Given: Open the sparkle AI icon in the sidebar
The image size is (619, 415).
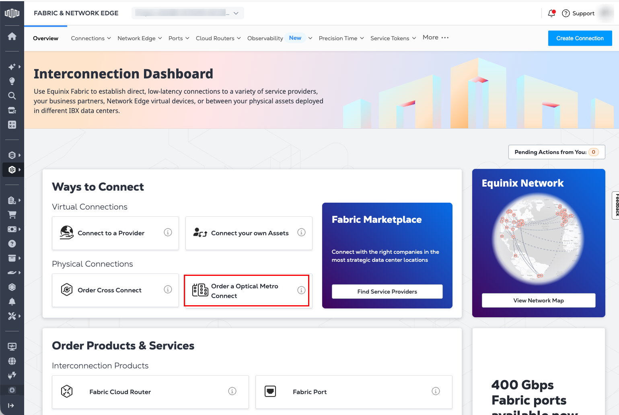Looking at the screenshot, I should [12, 67].
